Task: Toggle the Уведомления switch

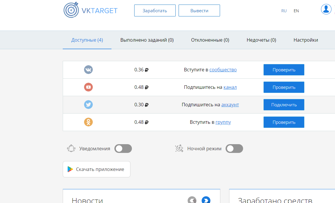Action: coord(123,149)
